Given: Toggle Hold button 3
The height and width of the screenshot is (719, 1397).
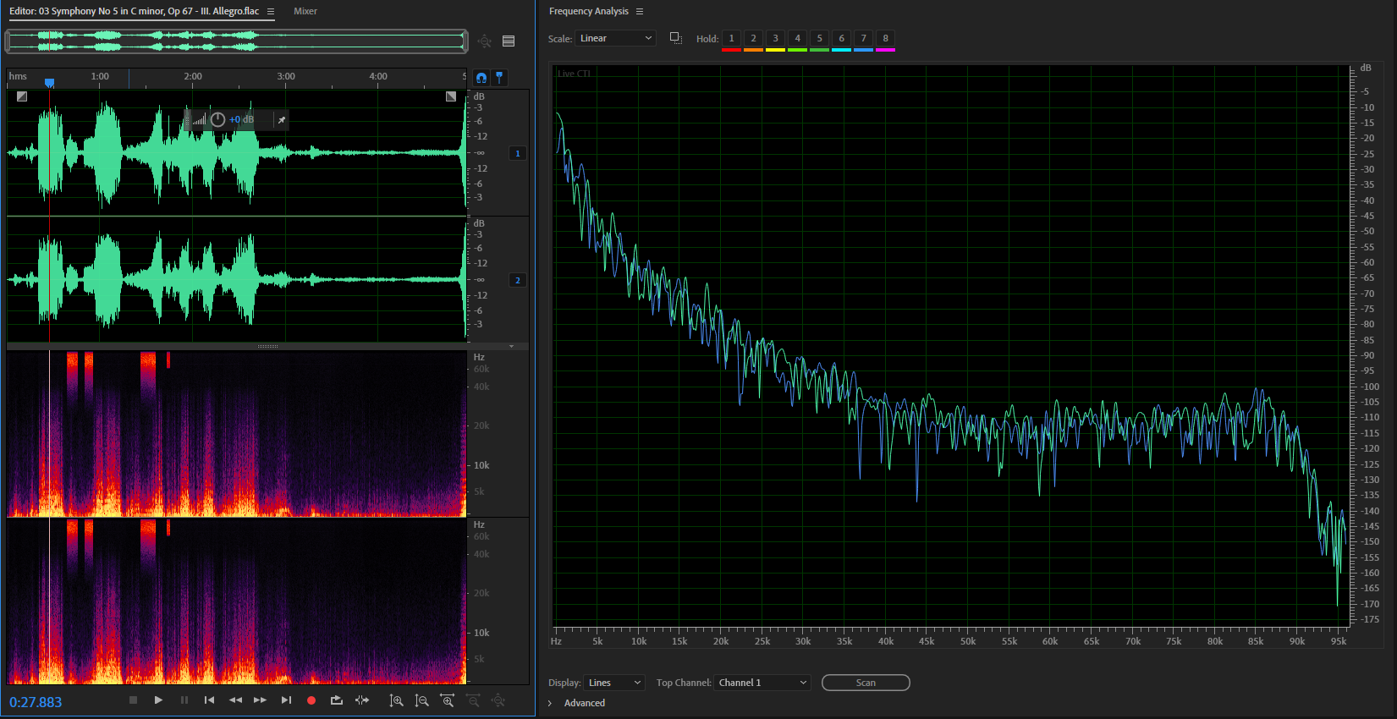Looking at the screenshot, I should click(776, 38).
